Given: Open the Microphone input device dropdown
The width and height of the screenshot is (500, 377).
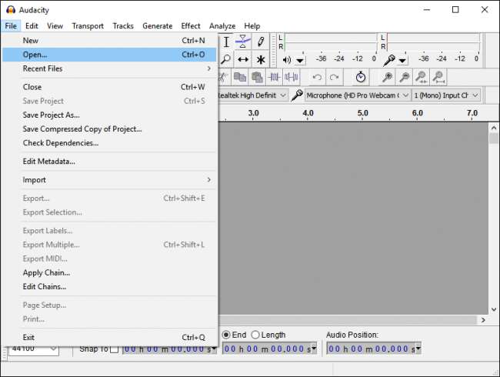Looking at the screenshot, I should coord(356,95).
